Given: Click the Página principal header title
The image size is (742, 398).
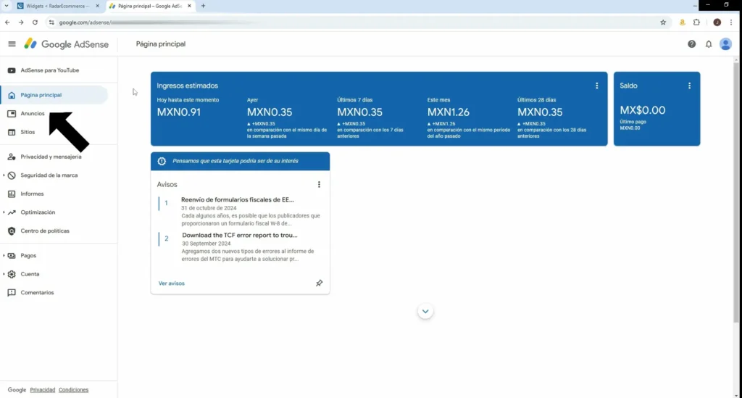Looking at the screenshot, I should 160,44.
